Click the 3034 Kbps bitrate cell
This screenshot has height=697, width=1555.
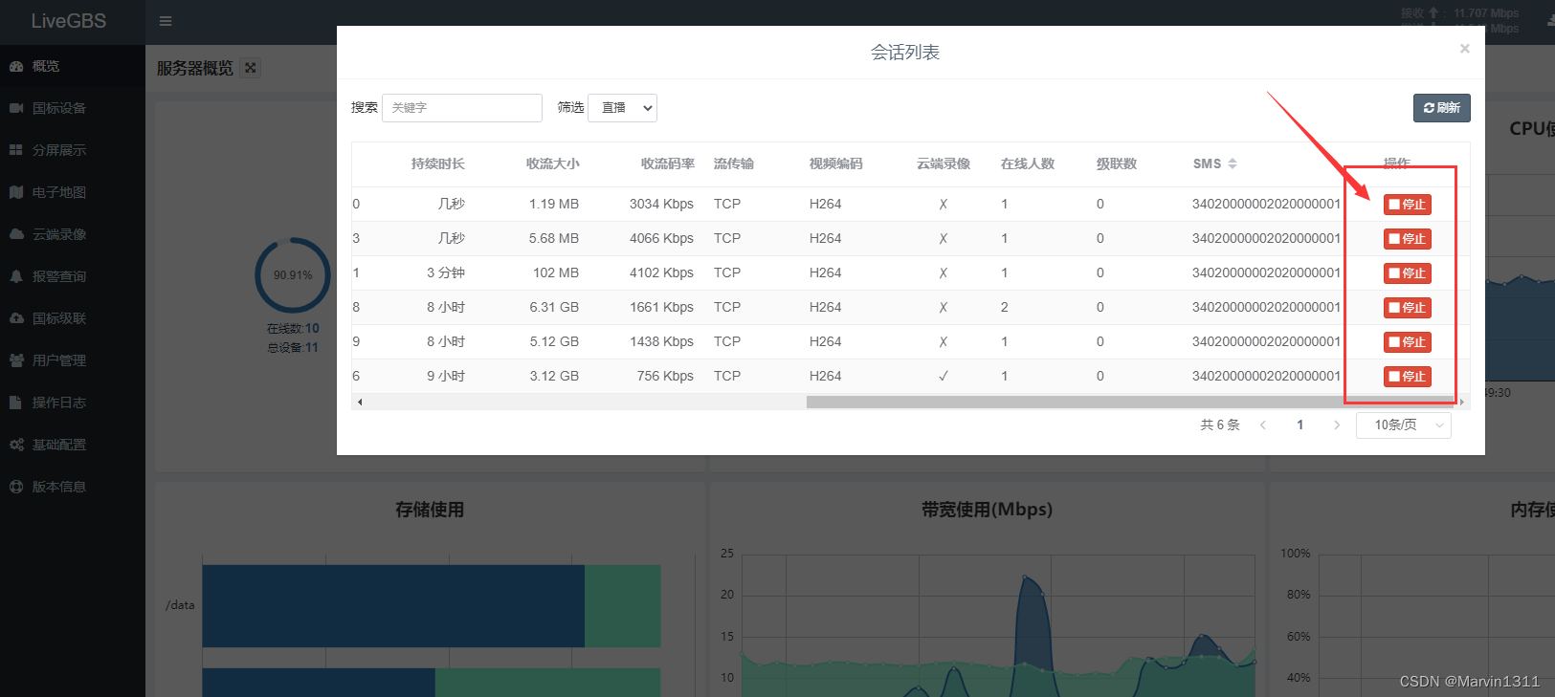click(x=661, y=204)
